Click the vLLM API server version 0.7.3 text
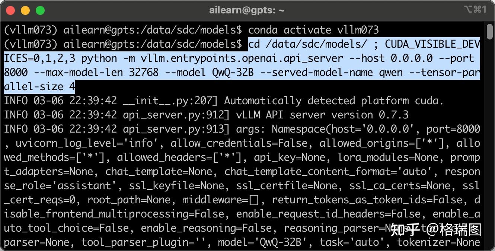 [322, 115]
